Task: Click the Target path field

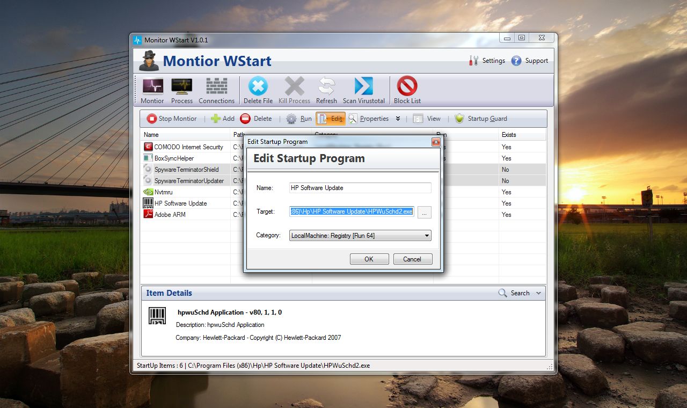Action: 352,212
